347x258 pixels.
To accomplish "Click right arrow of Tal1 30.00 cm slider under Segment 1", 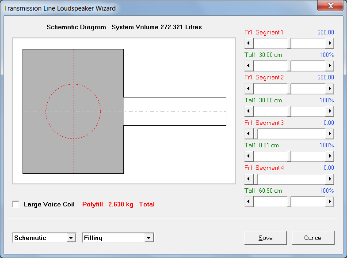I will click(329, 66).
